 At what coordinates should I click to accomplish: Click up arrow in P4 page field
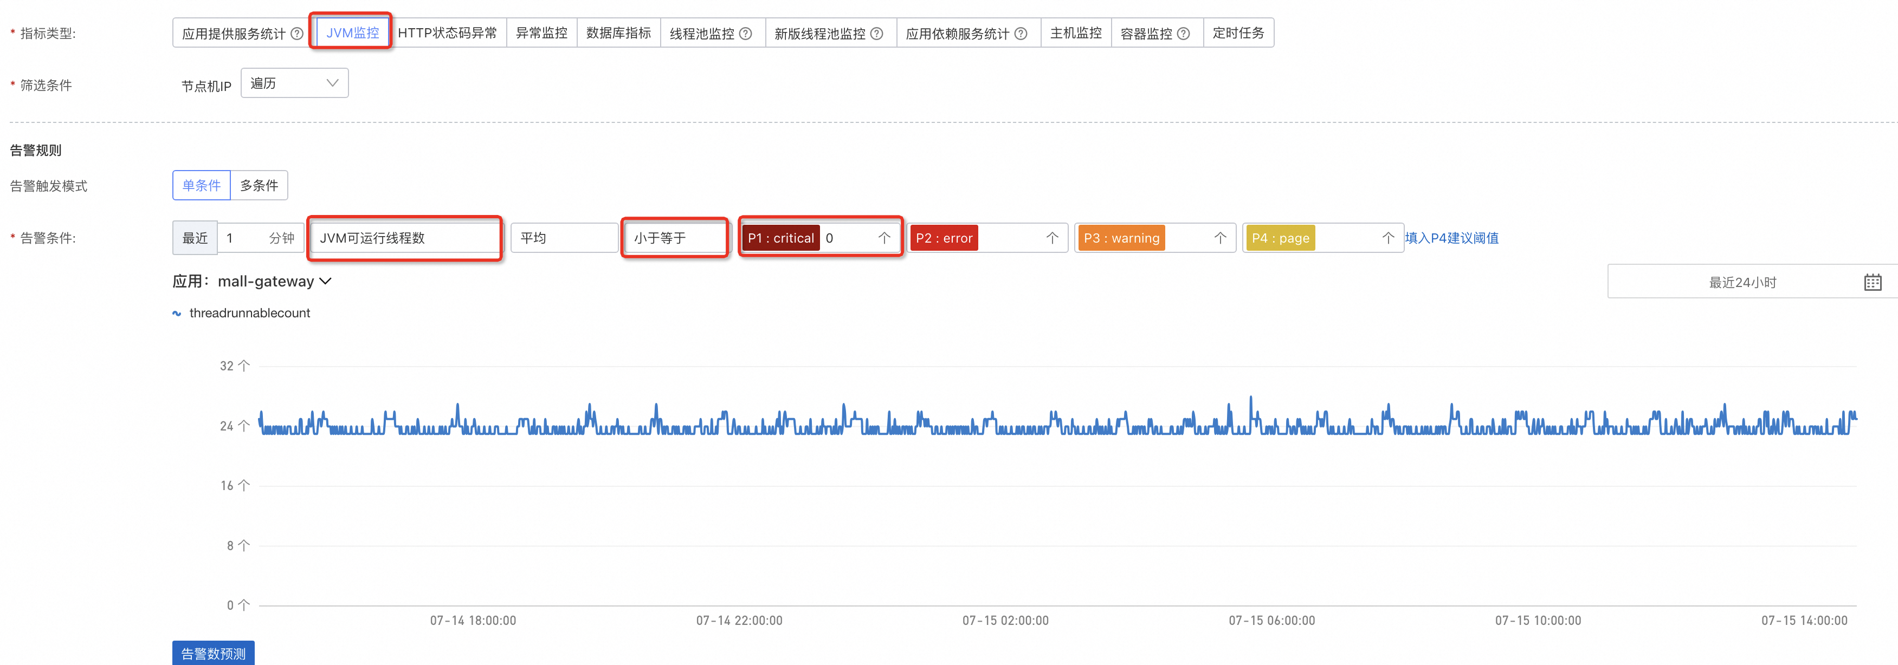tap(1388, 238)
